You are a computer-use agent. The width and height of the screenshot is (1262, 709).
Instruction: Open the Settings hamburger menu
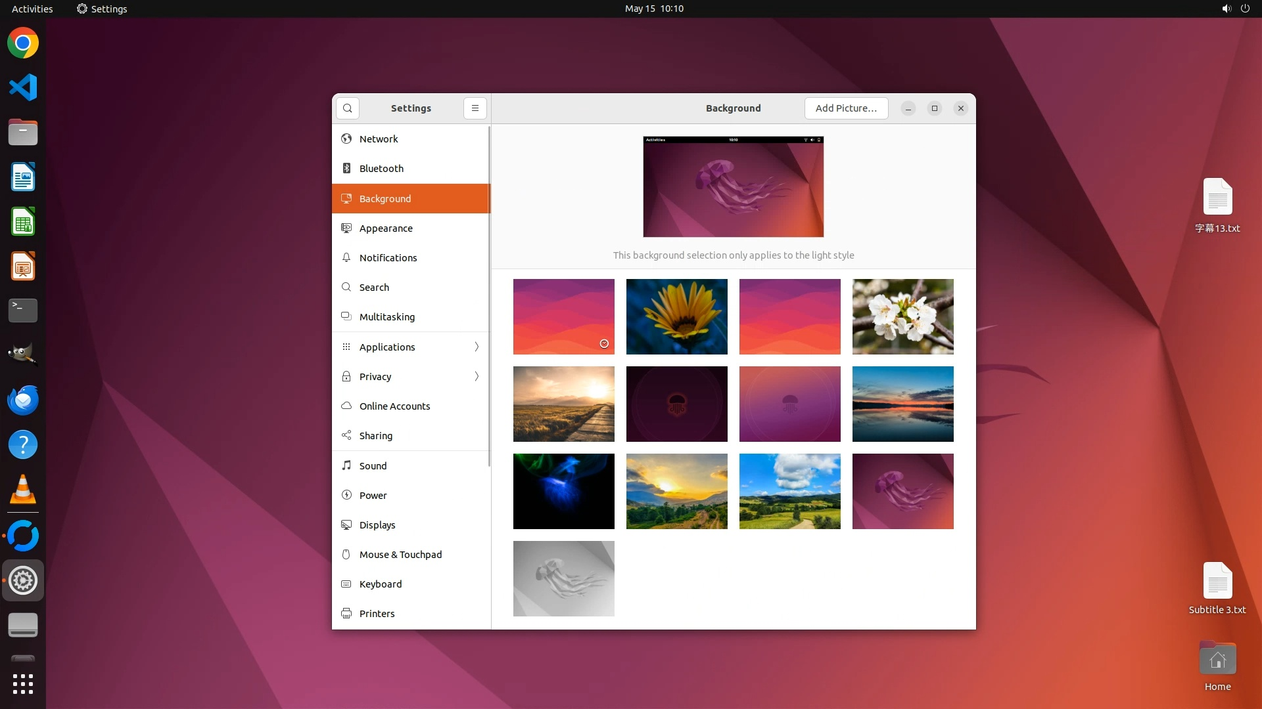(x=475, y=108)
